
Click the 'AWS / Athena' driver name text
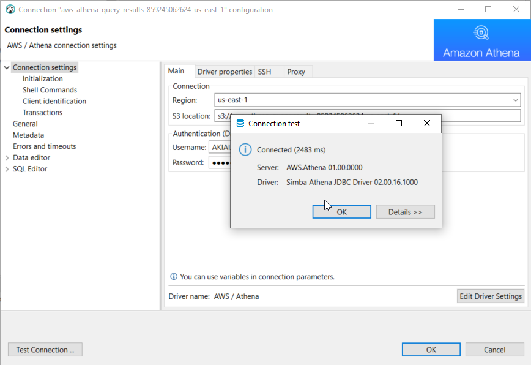click(236, 296)
